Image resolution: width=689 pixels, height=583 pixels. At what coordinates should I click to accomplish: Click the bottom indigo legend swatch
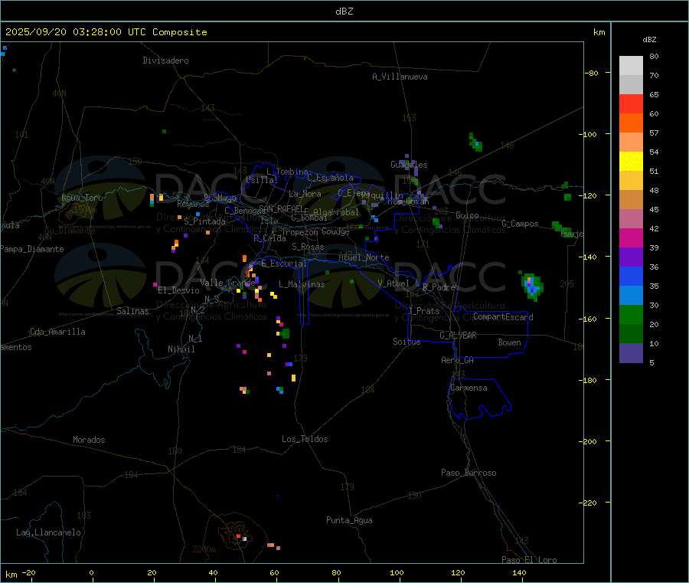(631, 352)
